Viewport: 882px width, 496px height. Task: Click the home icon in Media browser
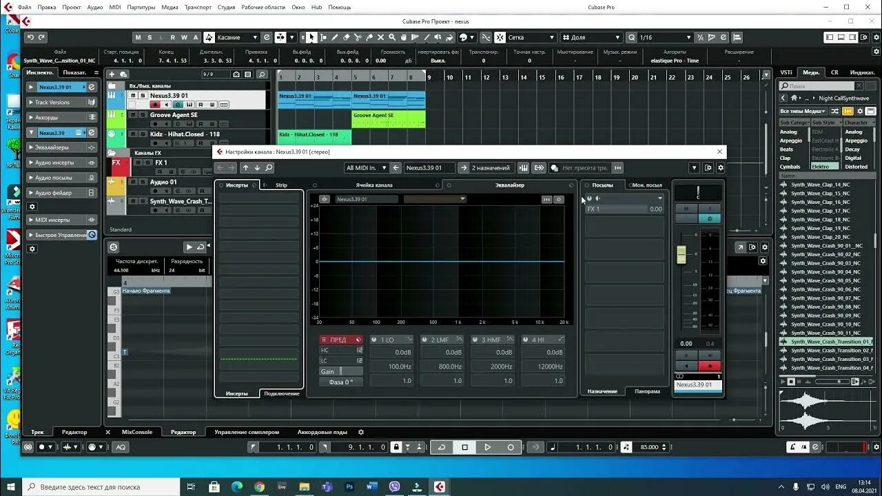(x=793, y=98)
